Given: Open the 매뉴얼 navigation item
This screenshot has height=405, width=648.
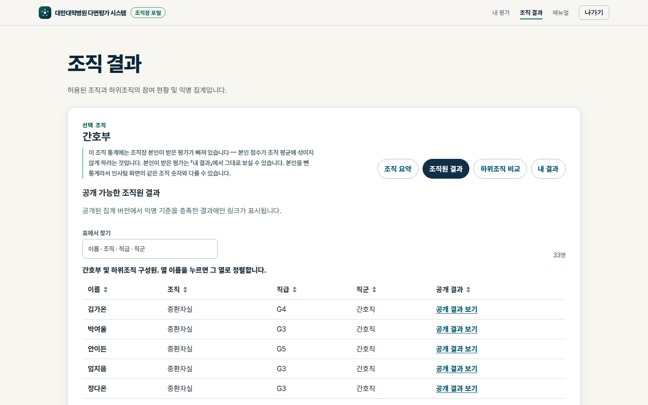Looking at the screenshot, I should pos(561,13).
